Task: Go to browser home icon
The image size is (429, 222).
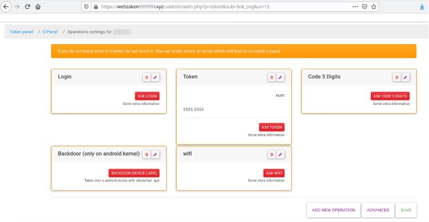Action: click(38, 7)
